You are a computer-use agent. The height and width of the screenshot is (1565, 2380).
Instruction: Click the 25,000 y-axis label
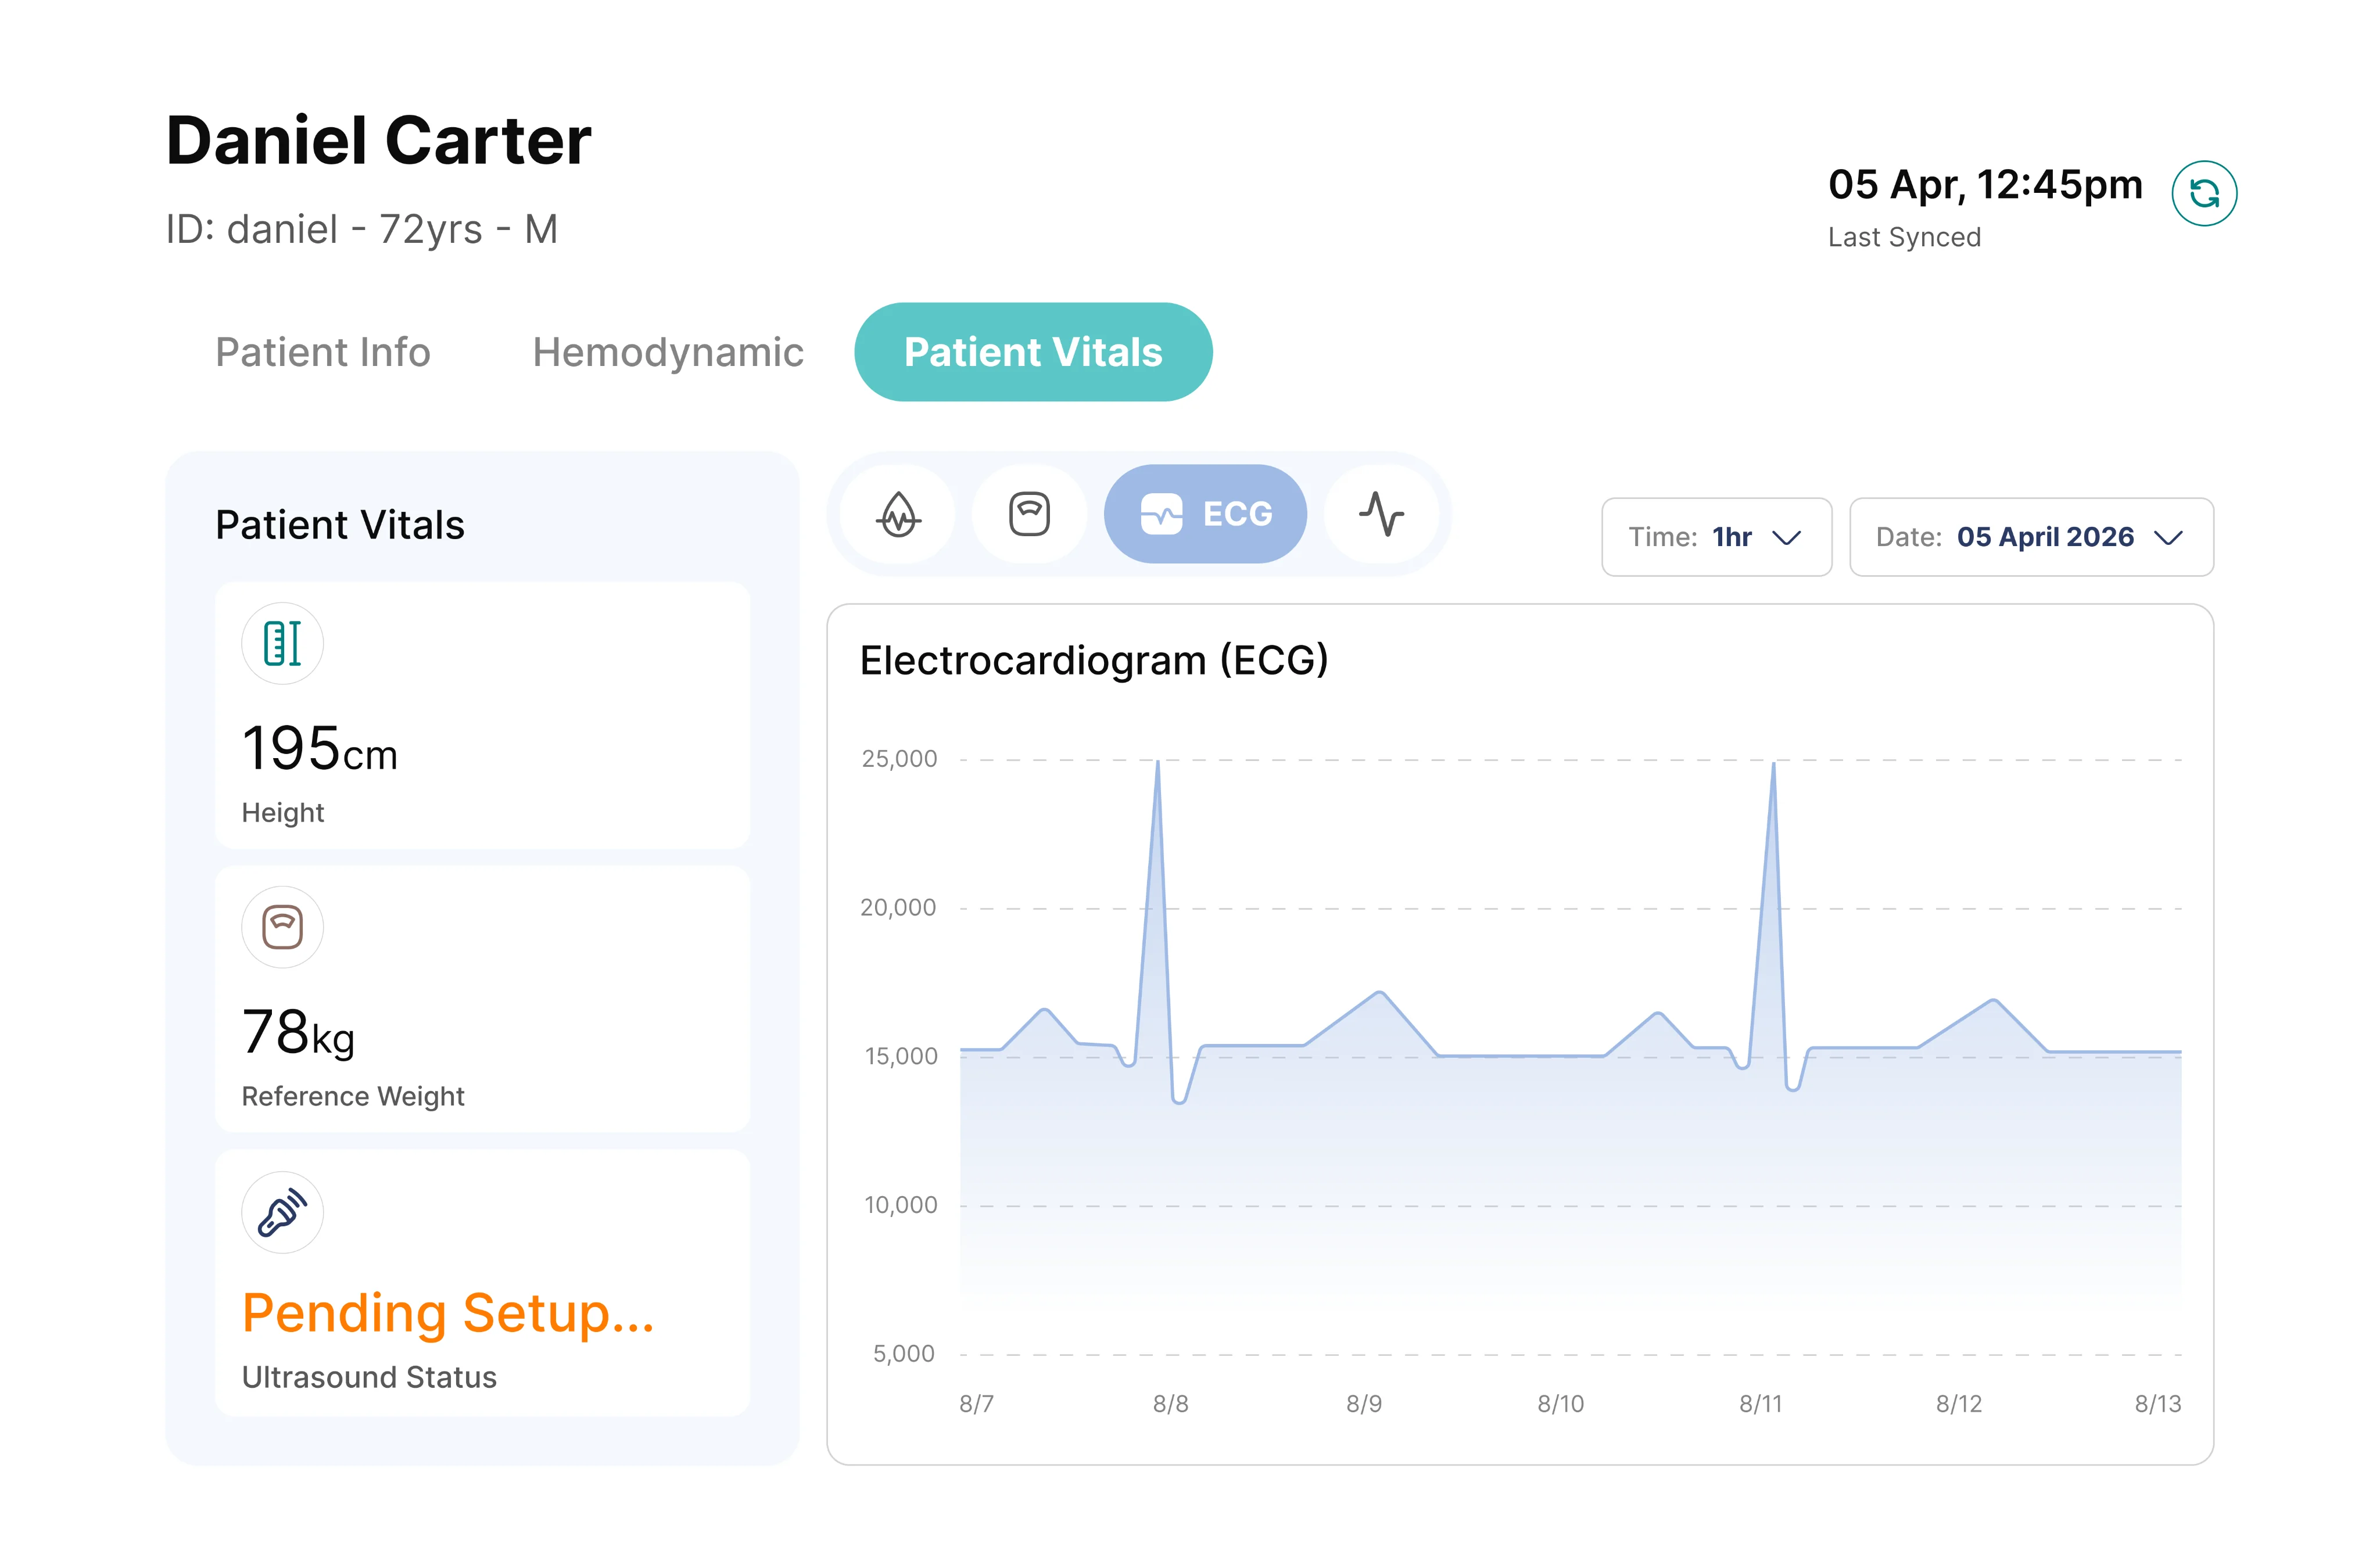click(900, 759)
